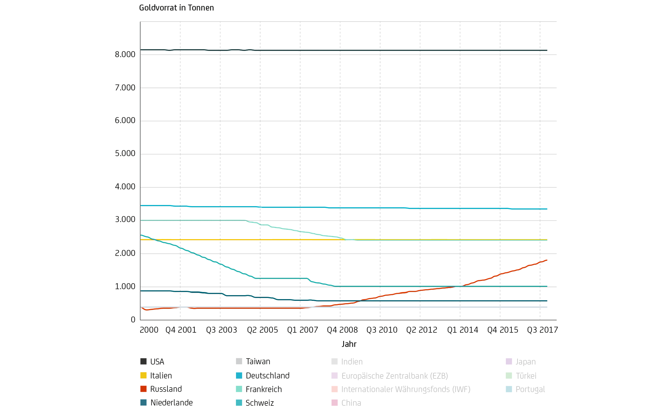Click the Q1 2014 x-axis label
This screenshot has width=671, height=414.
pos(463,330)
